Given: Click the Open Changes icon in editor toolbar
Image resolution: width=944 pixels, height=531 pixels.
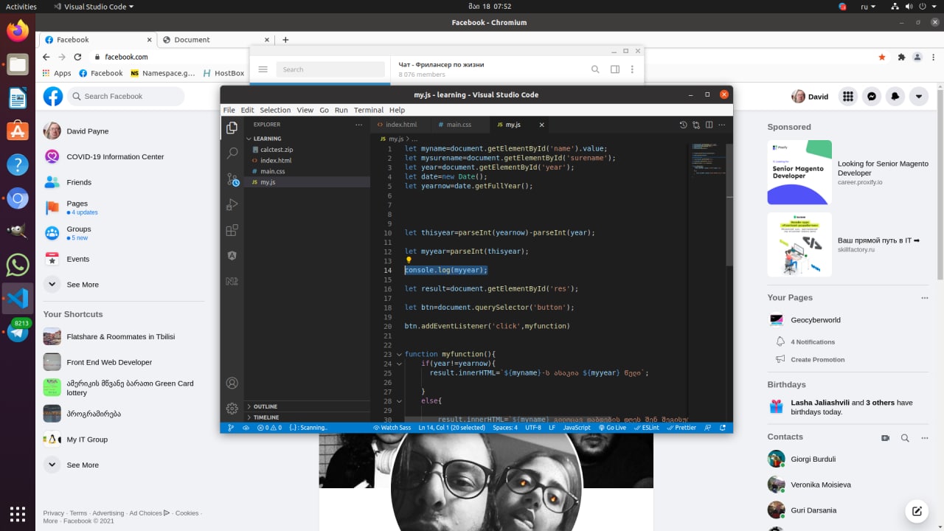Looking at the screenshot, I should point(696,125).
